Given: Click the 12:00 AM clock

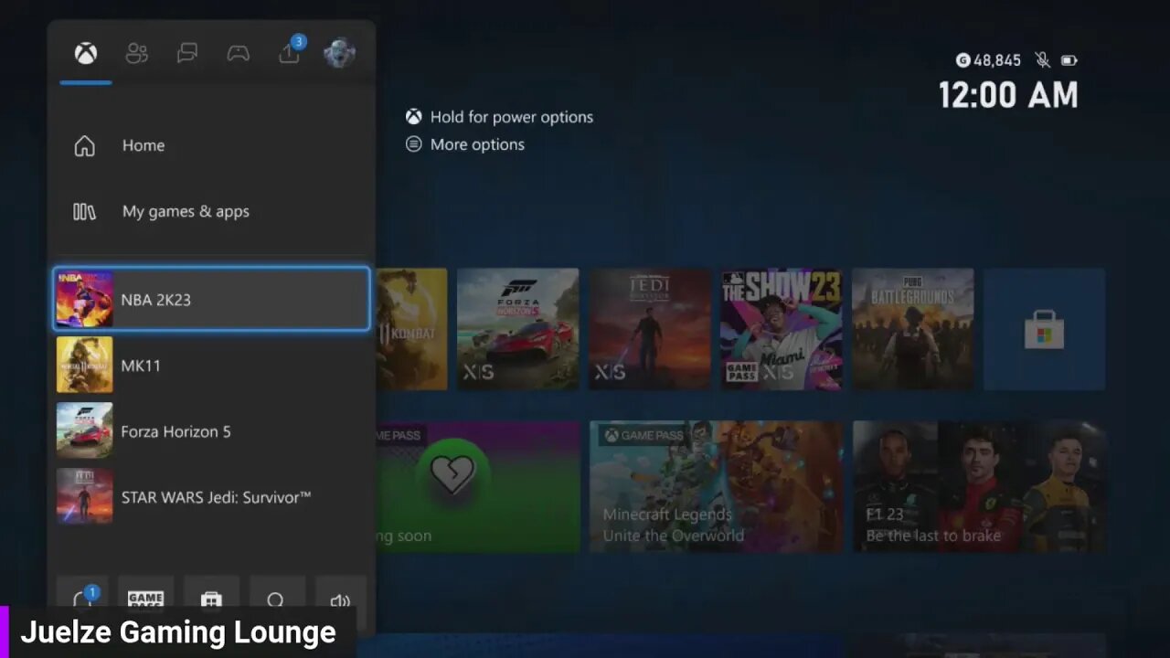Looking at the screenshot, I should click(x=1009, y=94).
